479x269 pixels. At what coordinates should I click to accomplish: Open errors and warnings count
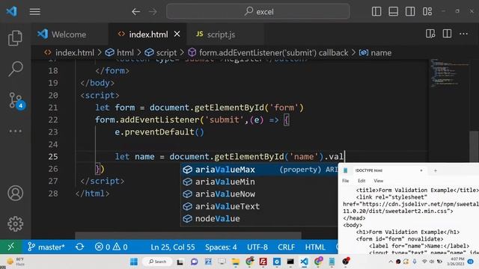pos(111,247)
